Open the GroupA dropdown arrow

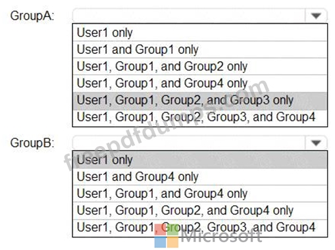(316, 16)
